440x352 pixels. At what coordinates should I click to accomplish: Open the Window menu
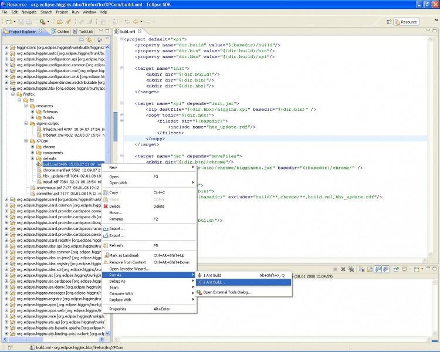[89, 12]
